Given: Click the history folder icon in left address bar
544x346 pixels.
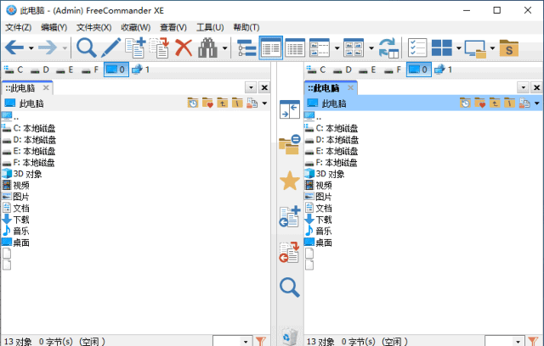Looking at the screenshot, I should (193, 103).
